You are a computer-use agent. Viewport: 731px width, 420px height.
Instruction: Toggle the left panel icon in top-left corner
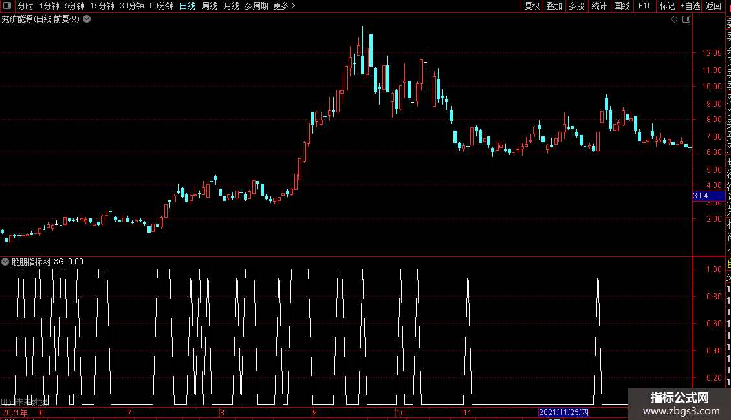click(7, 6)
